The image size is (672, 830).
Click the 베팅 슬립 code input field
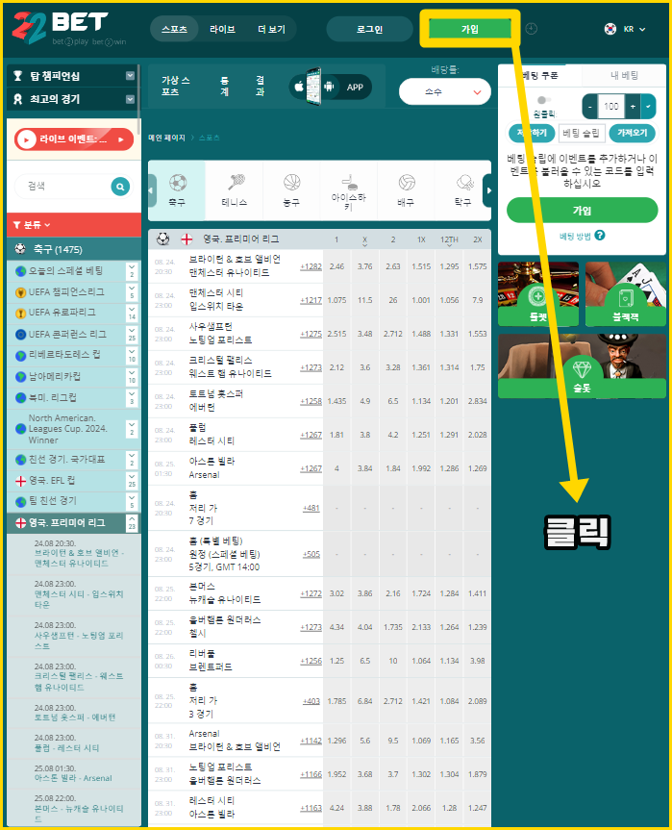[582, 133]
